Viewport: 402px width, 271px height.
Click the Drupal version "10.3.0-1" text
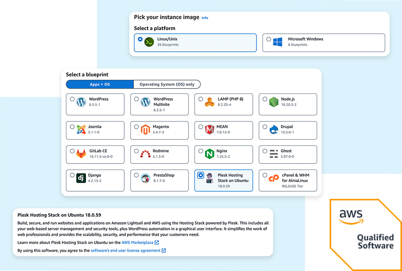pyautogui.click(x=287, y=132)
